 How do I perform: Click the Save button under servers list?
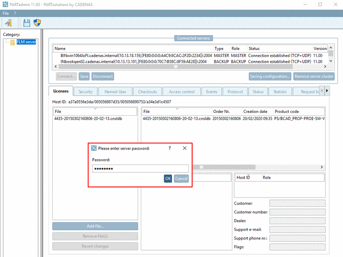pyautogui.click(x=84, y=76)
